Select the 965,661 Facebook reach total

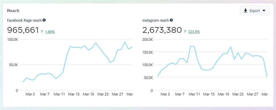[23, 30]
